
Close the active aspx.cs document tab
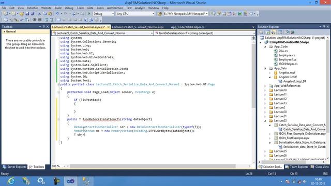[108, 27]
